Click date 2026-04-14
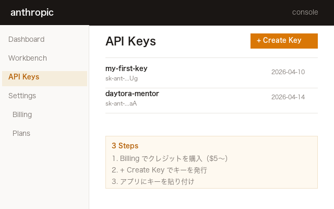 [x=288, y=97]
